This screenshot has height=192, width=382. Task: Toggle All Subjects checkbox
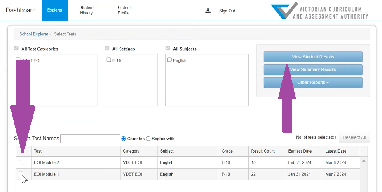point(168,48)
